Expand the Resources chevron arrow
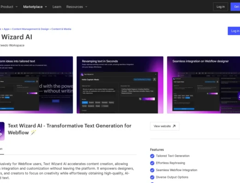This screenshot has width=240, height=183. tap(86, 7)
